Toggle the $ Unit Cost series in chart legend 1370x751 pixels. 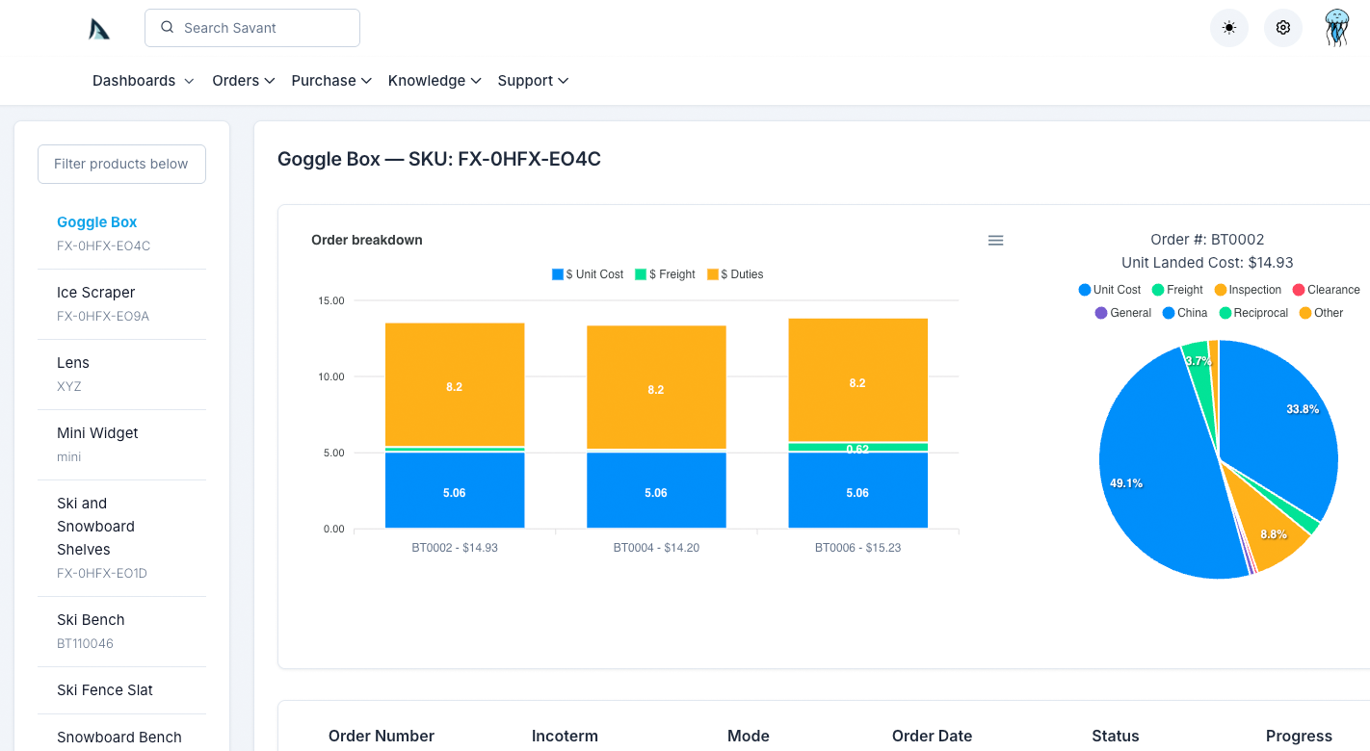(x=588, y=274)
